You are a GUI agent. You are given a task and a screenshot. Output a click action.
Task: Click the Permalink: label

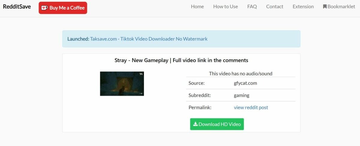click(200, 107)
